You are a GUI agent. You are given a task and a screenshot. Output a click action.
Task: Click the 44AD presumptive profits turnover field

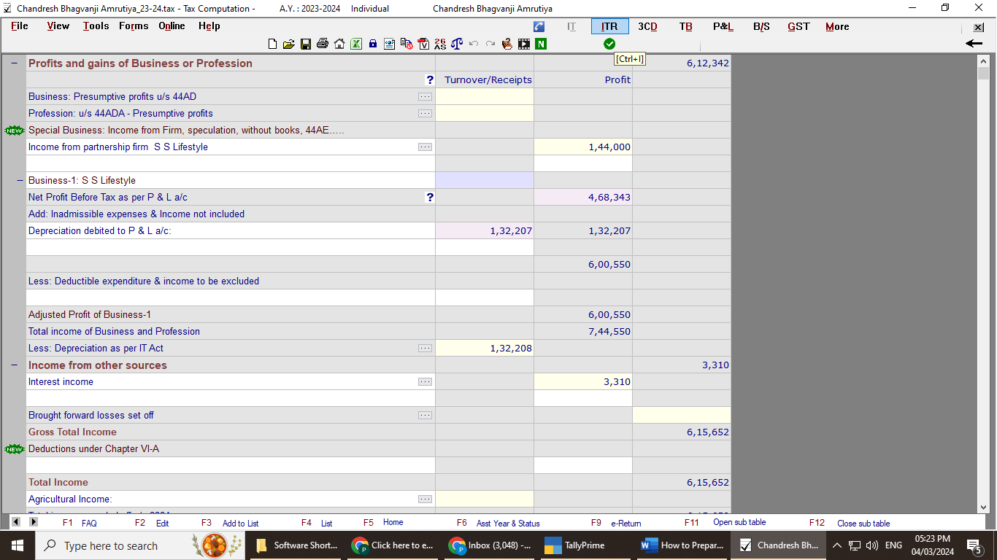coord(485,97)
